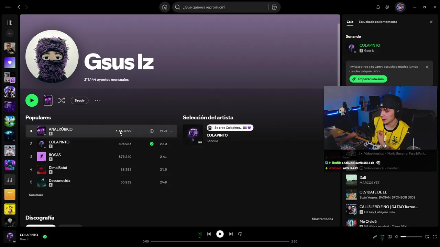Toggle repeat in the player bar
Viewport: 440px width, 247px height.
click(x=240, y=234)
